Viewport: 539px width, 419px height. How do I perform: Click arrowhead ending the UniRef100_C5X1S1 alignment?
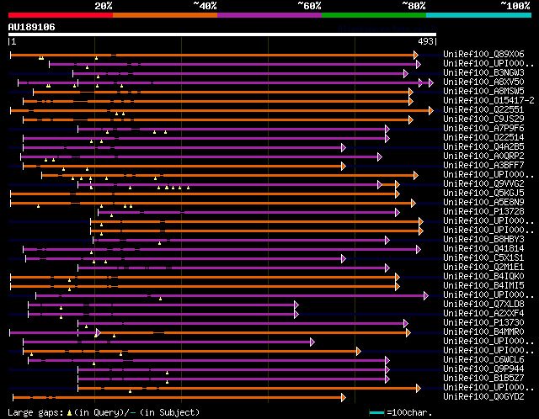click(343, 258)
